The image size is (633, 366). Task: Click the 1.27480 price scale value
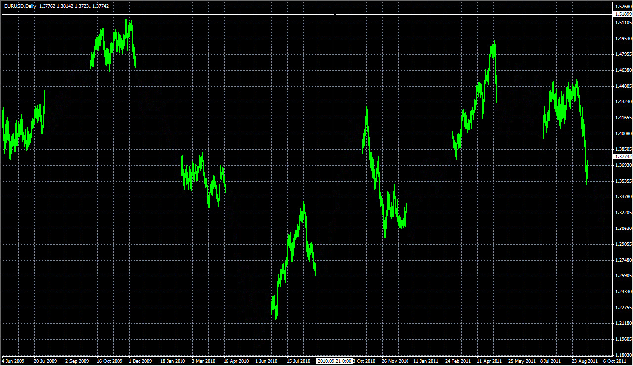(x=624, y=260)
